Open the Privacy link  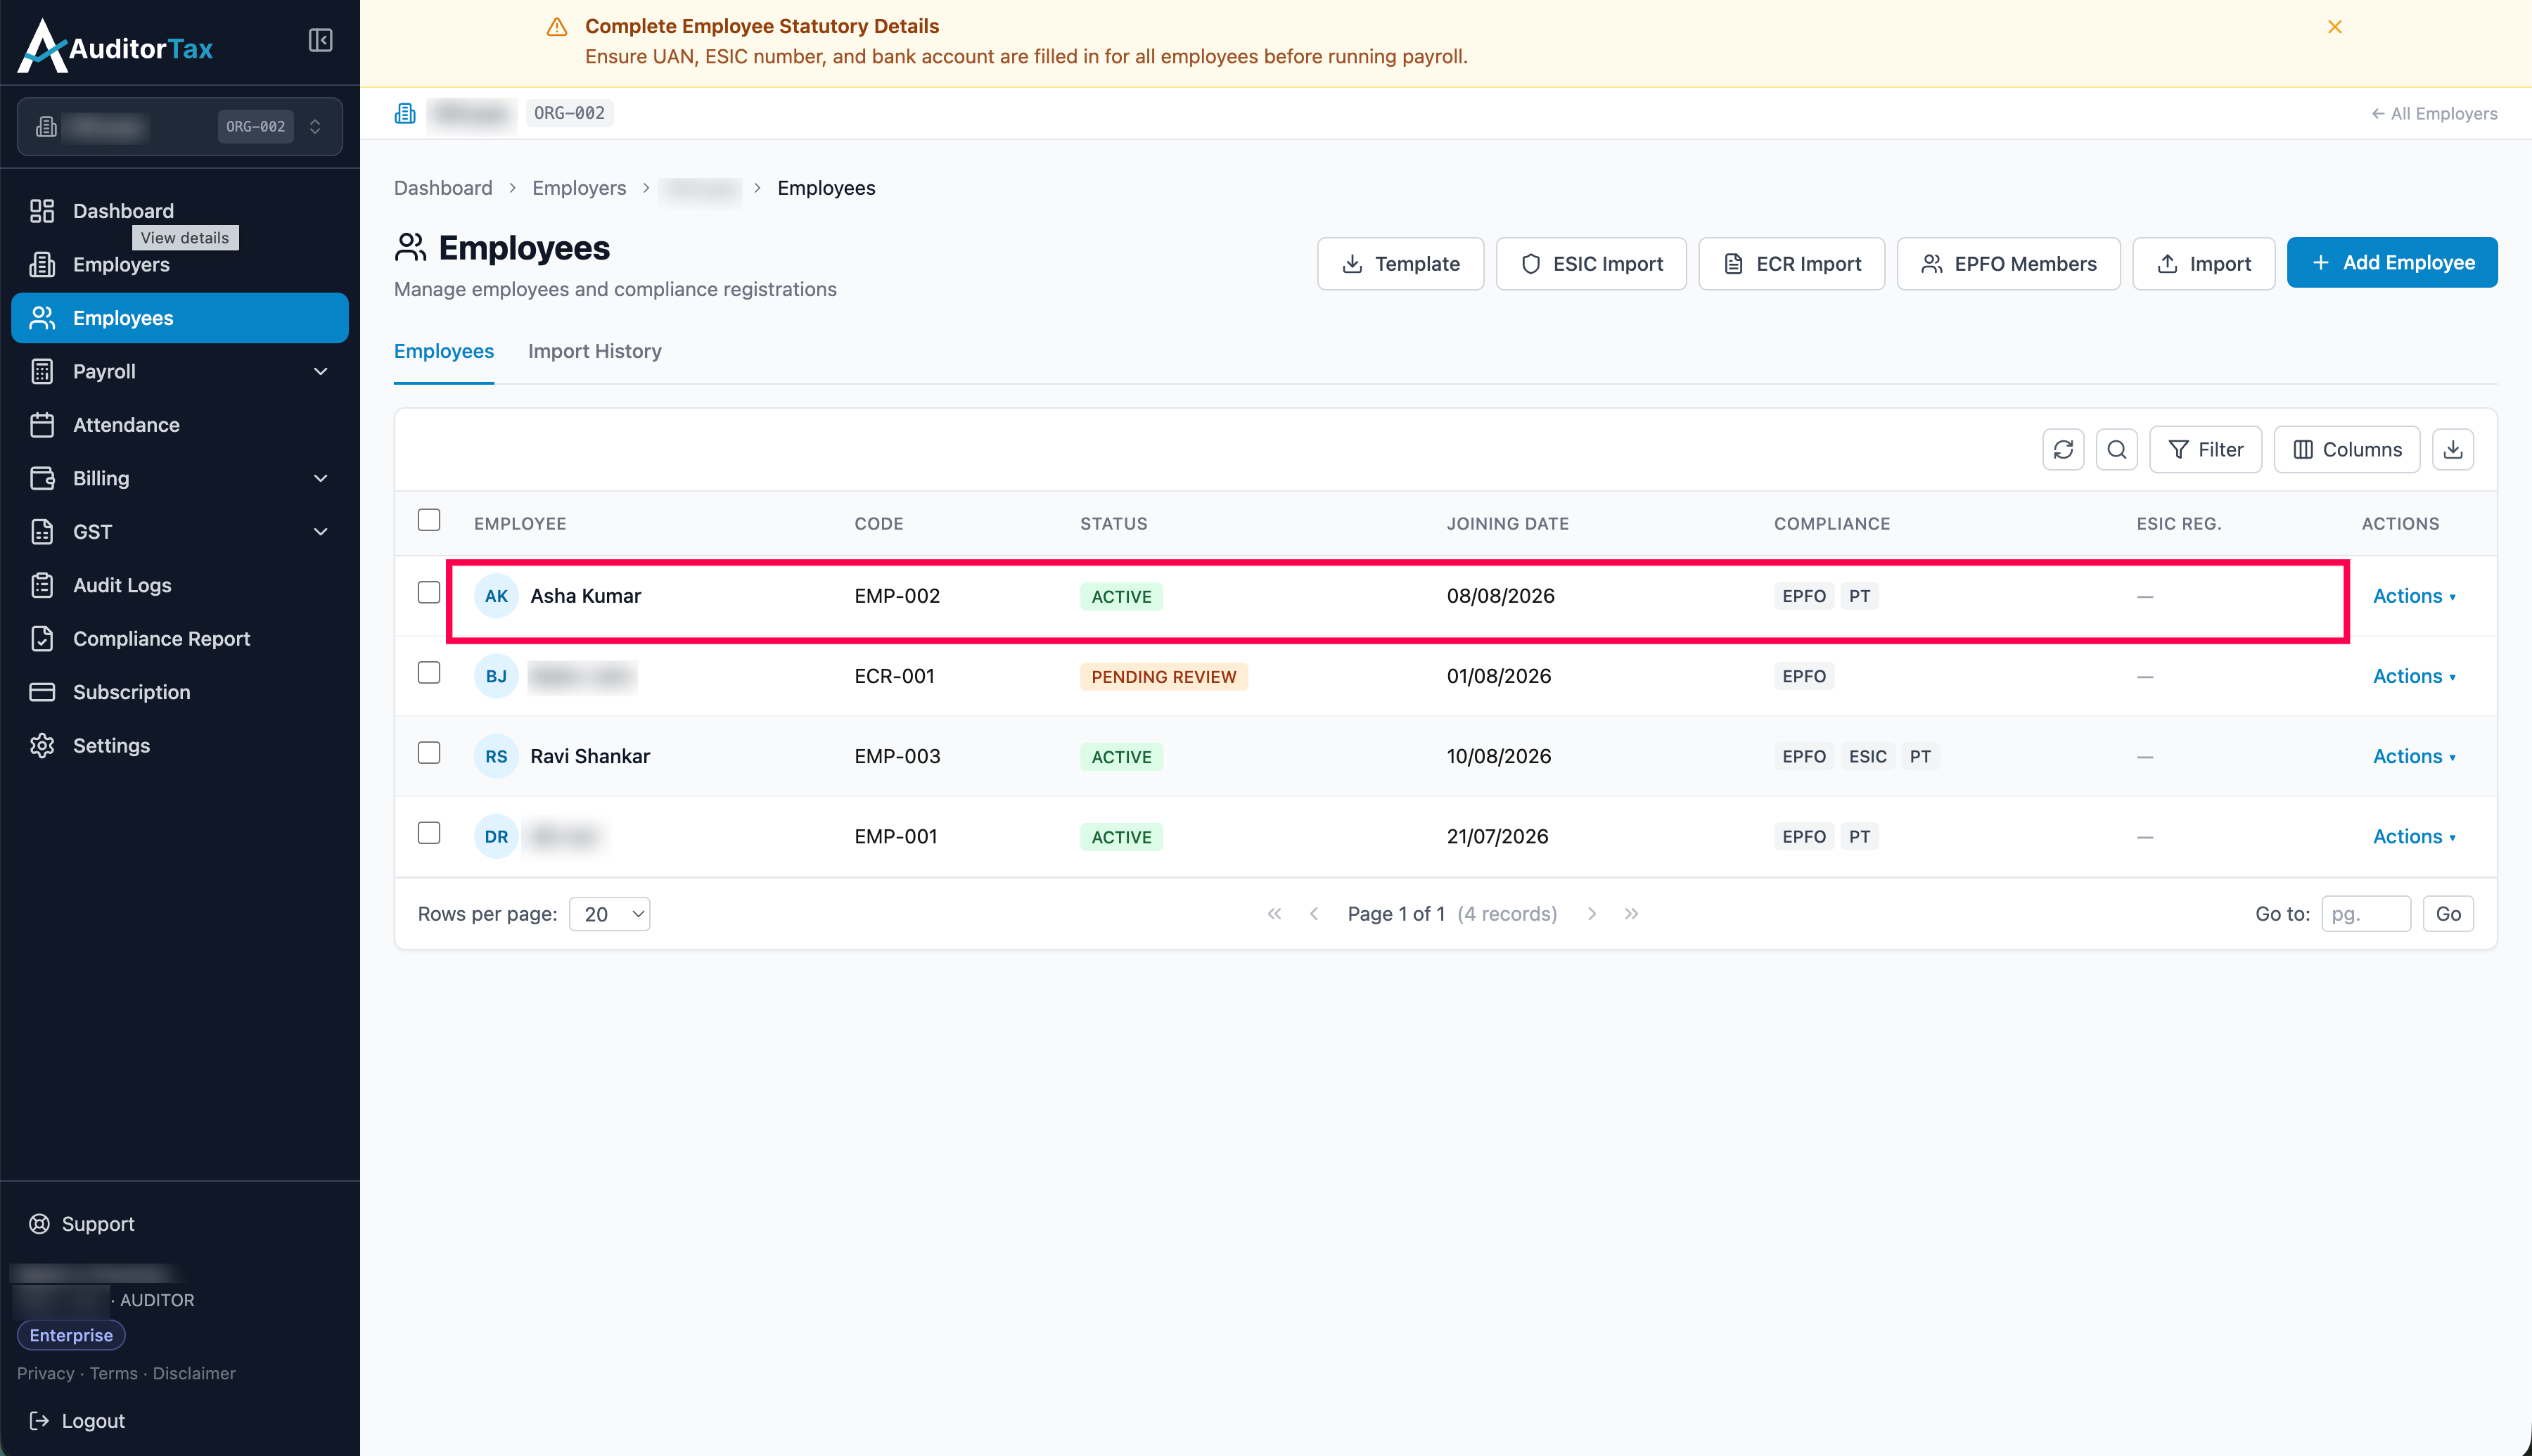pyautogui.click(x=45, y=1373)
